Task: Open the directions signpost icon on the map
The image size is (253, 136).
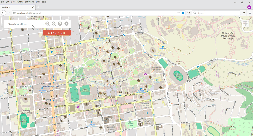Action: coord(245,24)
